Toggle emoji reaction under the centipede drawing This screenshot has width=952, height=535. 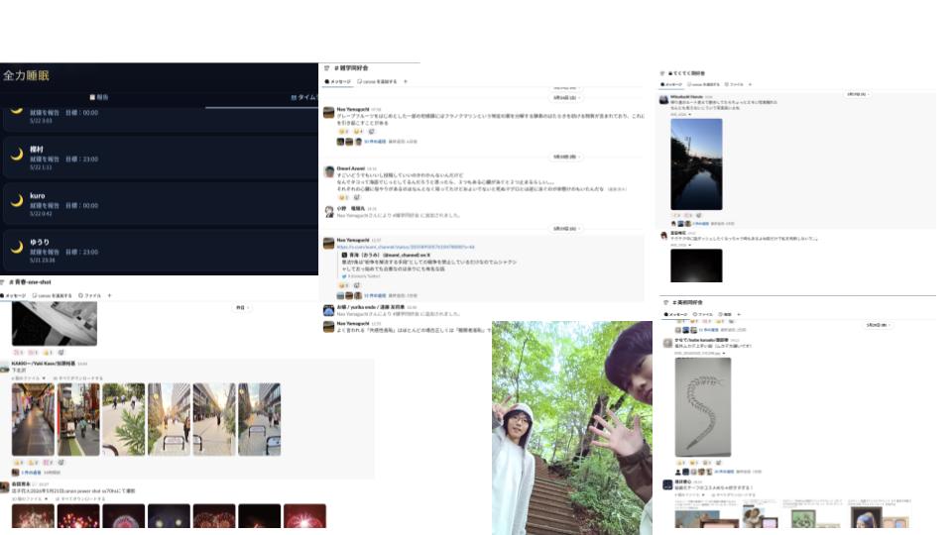681,463
